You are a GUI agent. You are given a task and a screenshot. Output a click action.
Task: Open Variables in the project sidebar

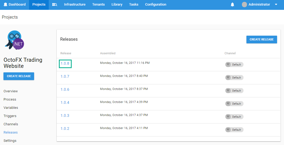(x=11, y=107)
